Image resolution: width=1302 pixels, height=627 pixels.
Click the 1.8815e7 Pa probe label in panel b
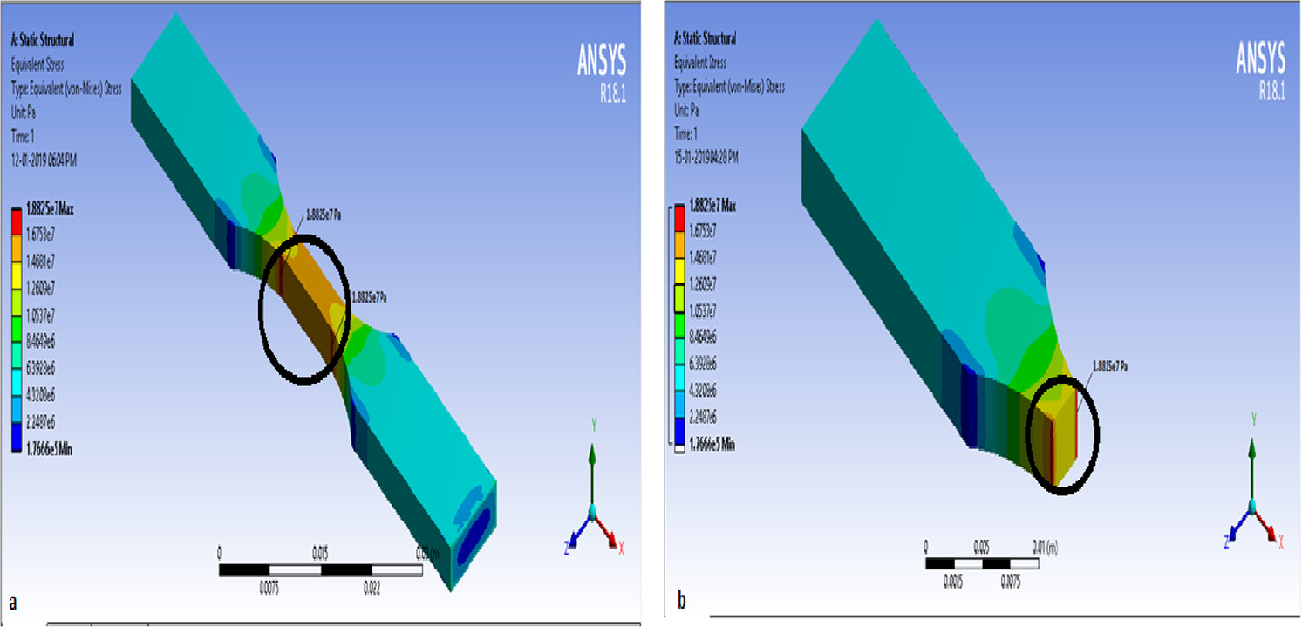[1110, 365]
